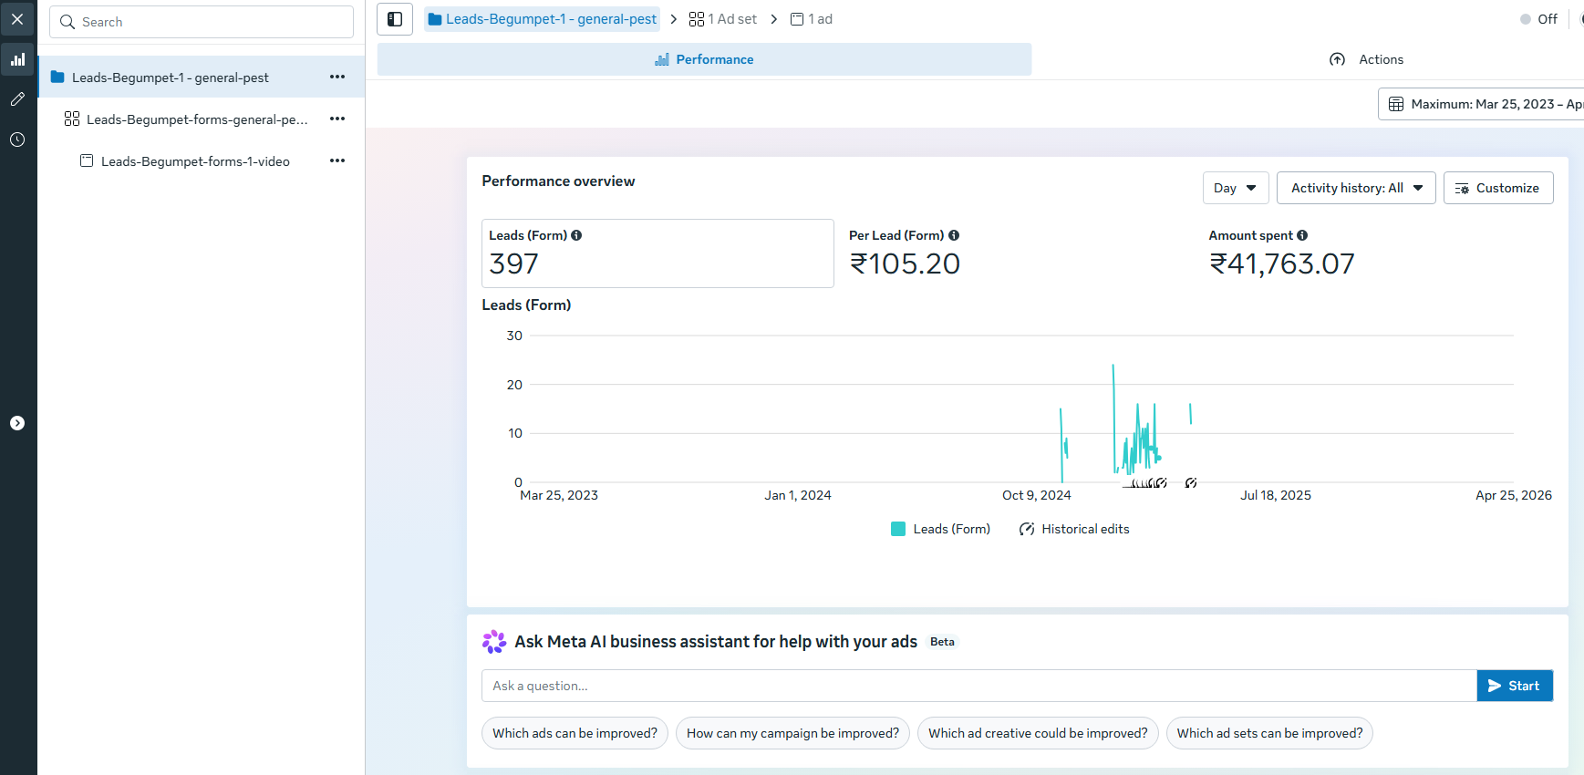Open the Actions tab
This screenshot has height=775, width=1584.
pyautogui.click(x=1367, y=59)
